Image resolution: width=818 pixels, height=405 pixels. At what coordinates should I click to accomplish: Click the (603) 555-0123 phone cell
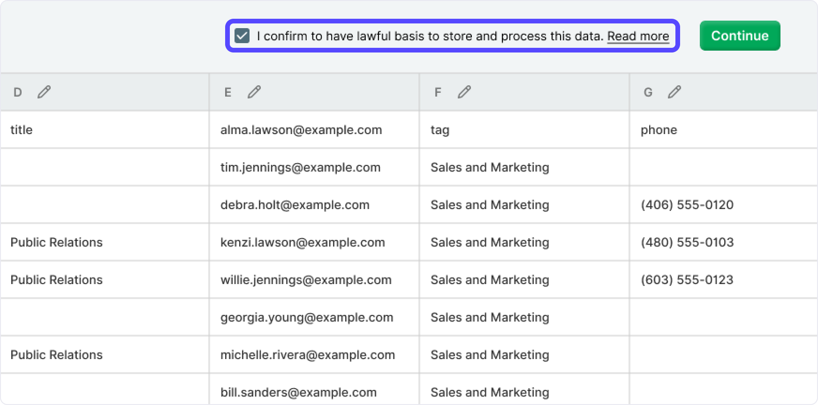724,280
